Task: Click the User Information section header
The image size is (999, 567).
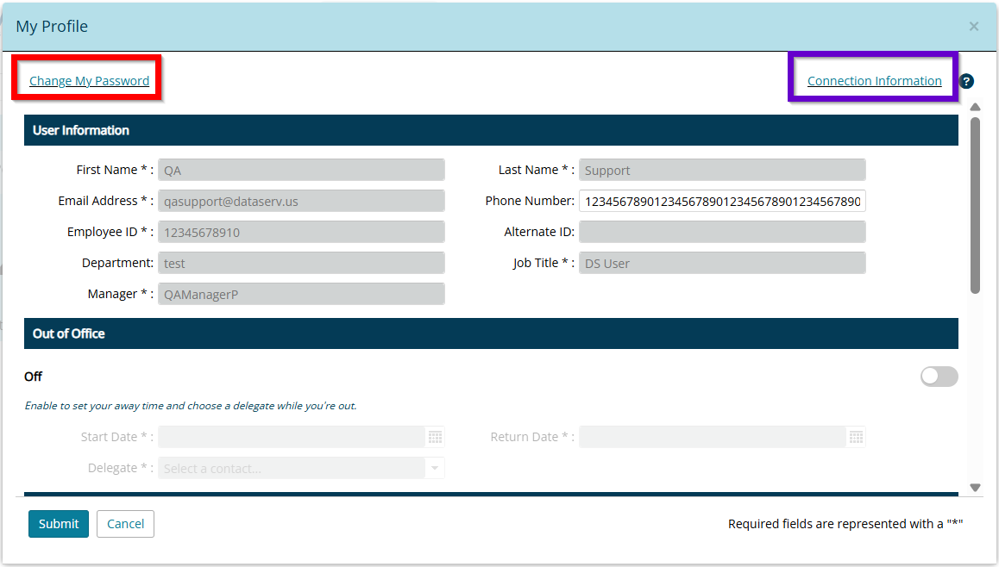Action: pos(491,130)
